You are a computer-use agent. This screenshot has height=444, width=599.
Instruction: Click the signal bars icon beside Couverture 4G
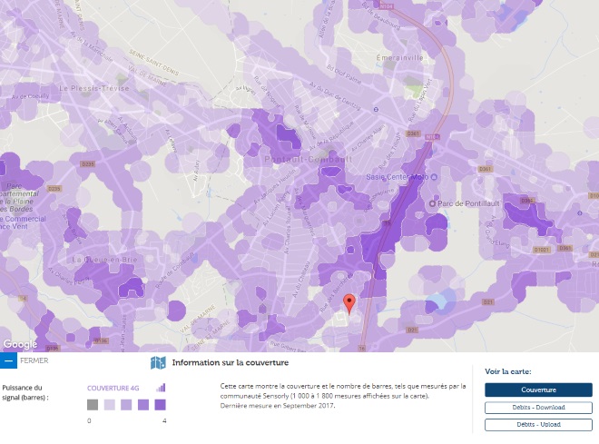pyautogui.click(x=162, y=388)
